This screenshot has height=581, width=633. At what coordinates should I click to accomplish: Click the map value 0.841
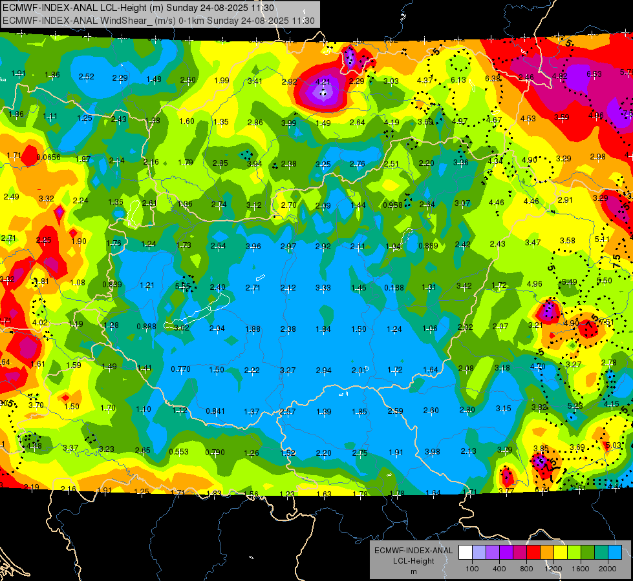click(215, 411)
